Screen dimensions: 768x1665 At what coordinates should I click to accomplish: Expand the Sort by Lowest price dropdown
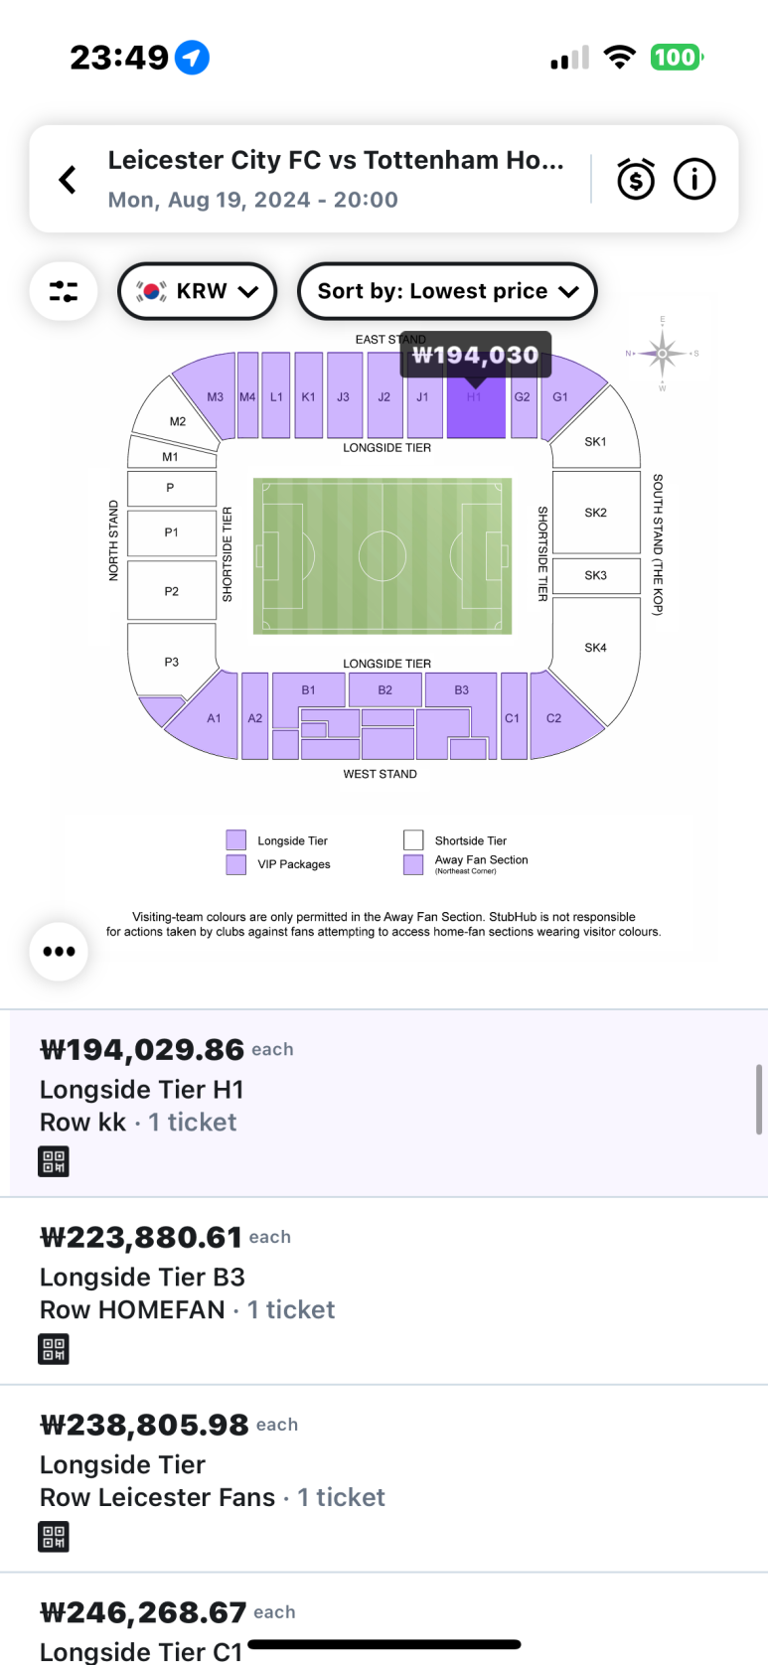[447, 291]
